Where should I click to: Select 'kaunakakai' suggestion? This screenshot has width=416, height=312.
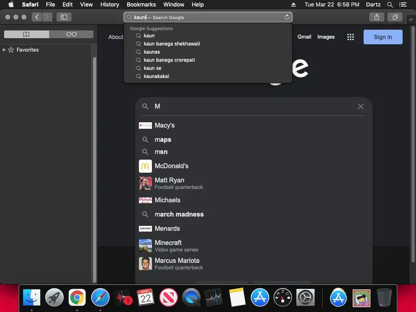[x=208, y=76]
